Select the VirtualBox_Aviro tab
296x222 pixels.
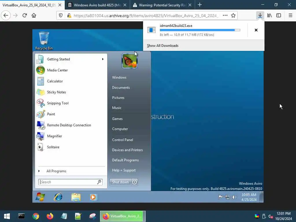29,5
